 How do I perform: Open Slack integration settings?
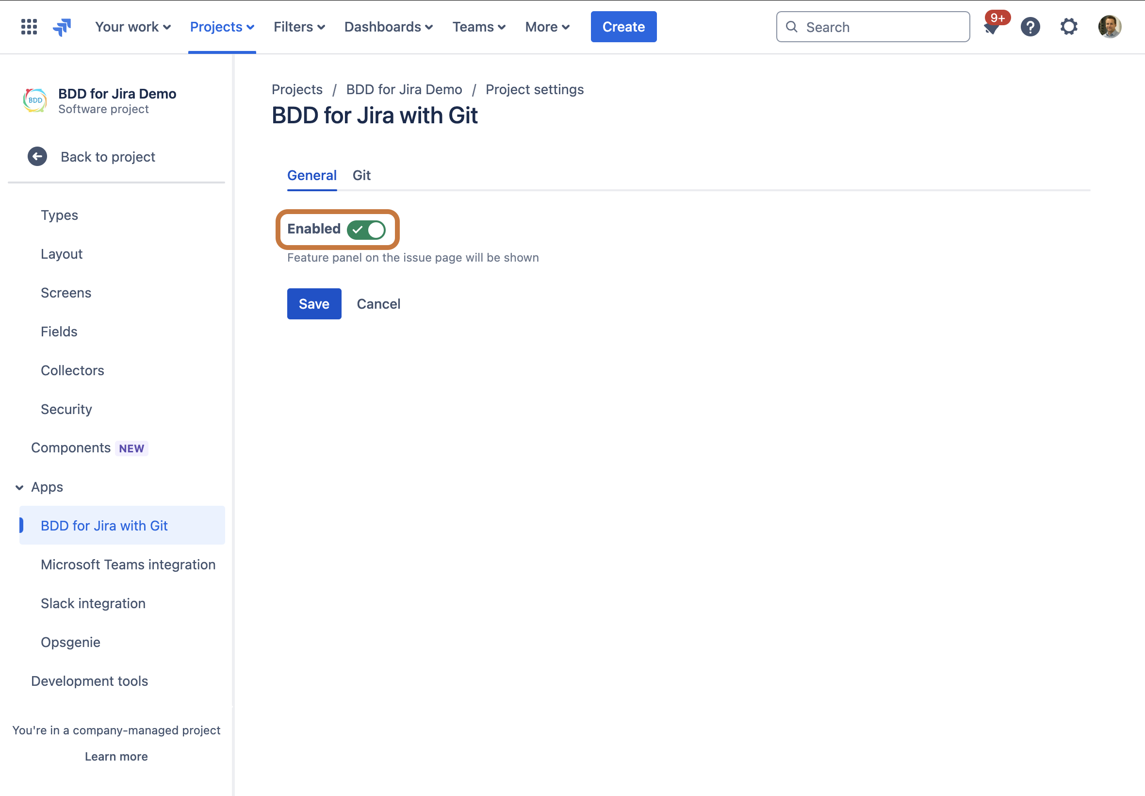click(x=93, y=603)
